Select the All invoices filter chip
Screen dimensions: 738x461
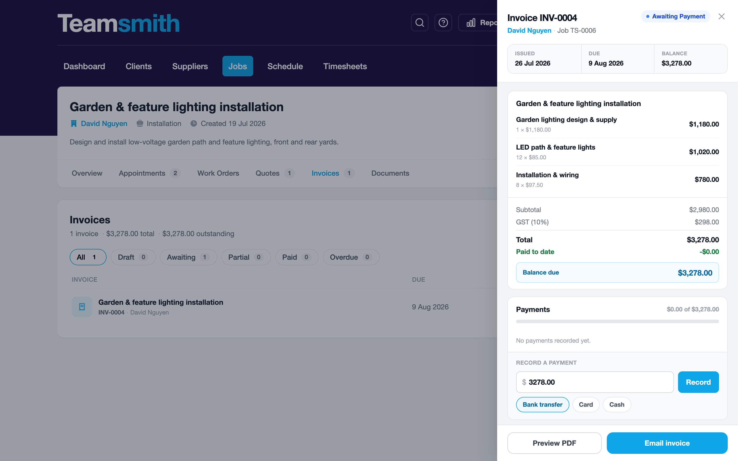pos(88,257)
